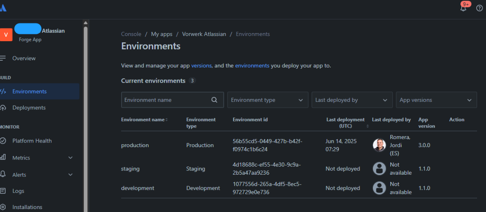The height and width of the screenshot is (212, 486).
Task: Click the Deployments upload cloud icon
Action: (3, 108)
